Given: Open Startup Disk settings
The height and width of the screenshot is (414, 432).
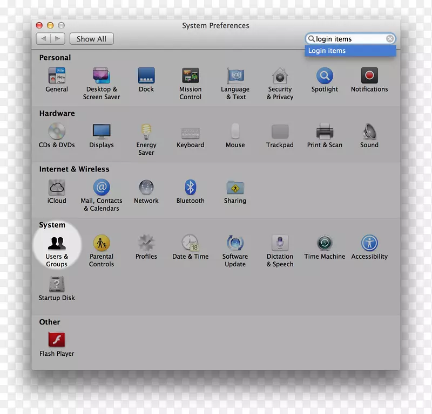Looking at the screenshot, I should click(x=56, y=281).
